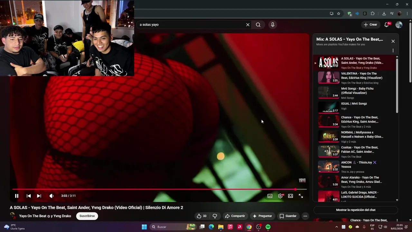Open Chrome profile avatar
412x232 pixels.
click(399, 14)
